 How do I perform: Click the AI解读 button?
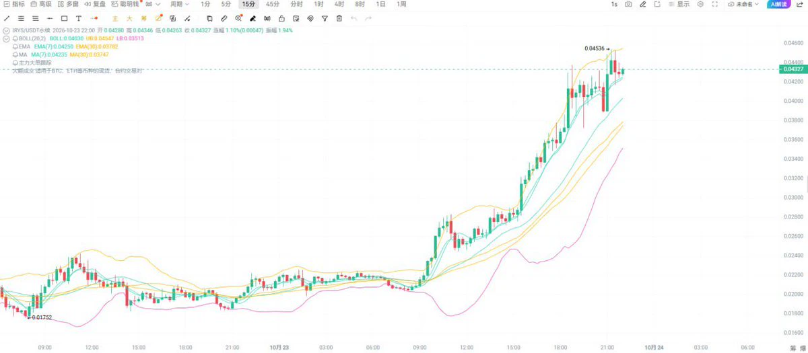click(x=778, y=4)
